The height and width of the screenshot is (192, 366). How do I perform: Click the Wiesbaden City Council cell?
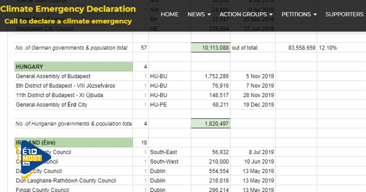click(45, 29)
